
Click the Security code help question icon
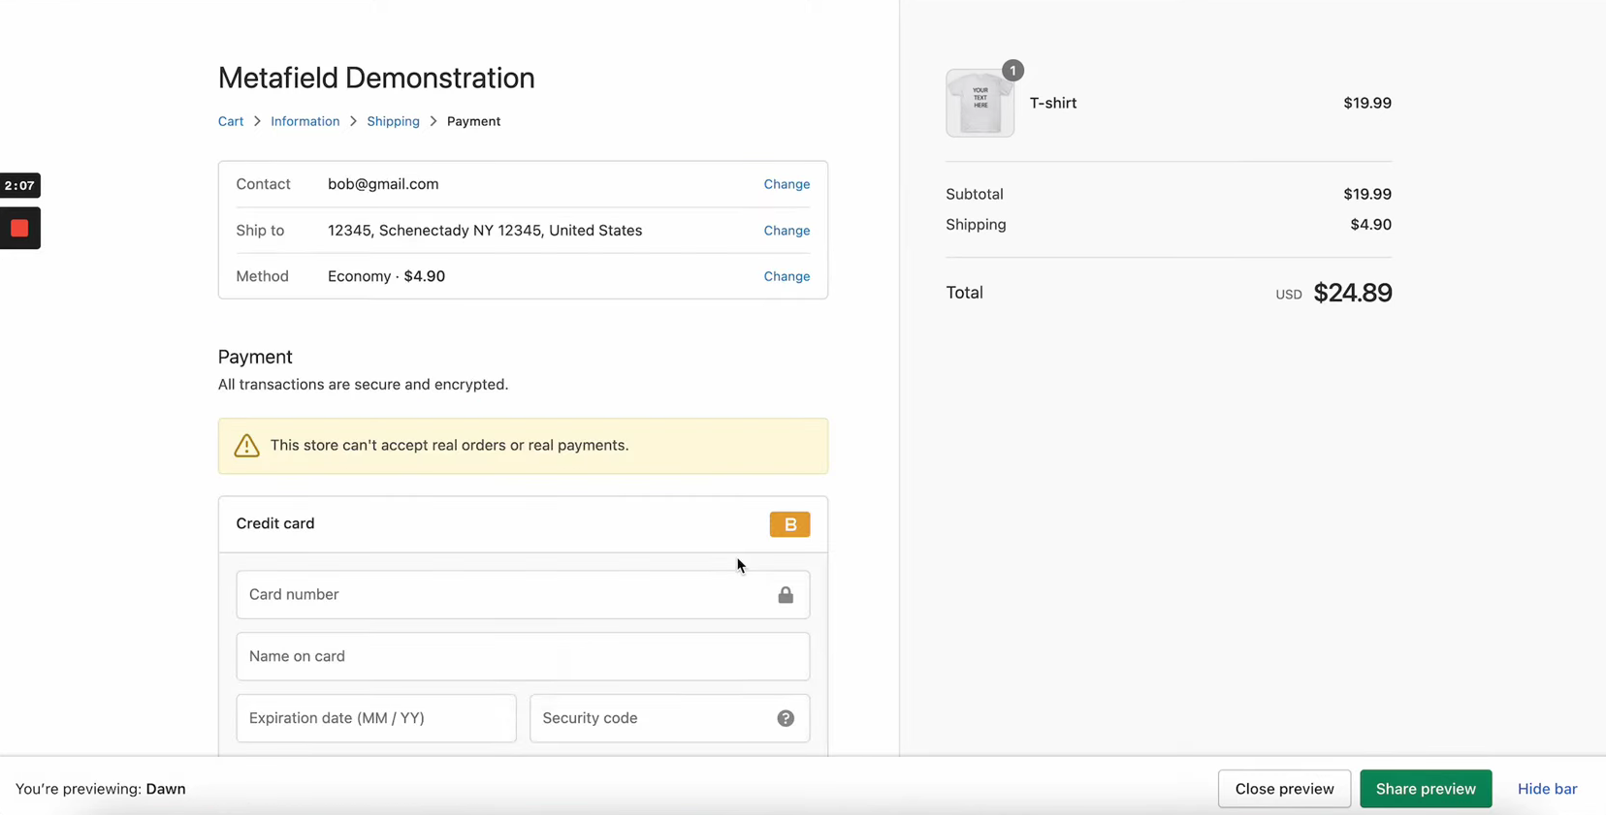coord(786,718)
